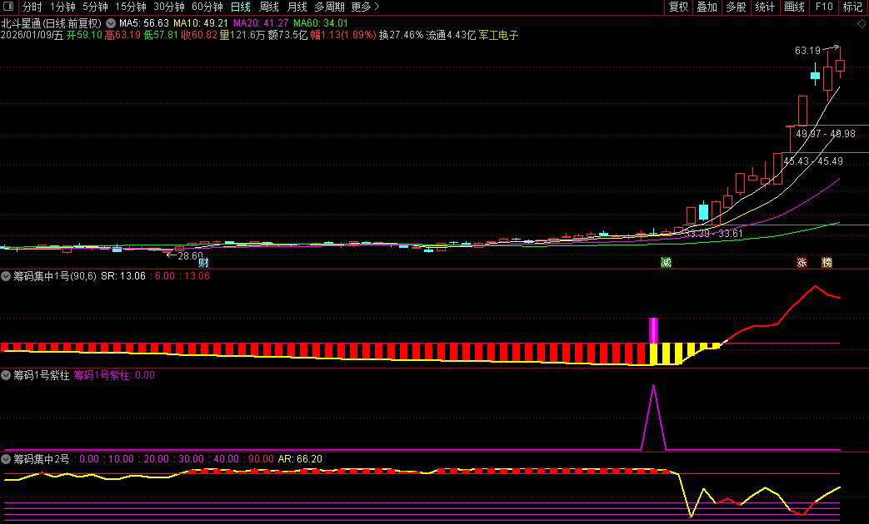Click the SR: 13.06 indicator value
This screenshot has width=869, height=524.
(x=123, y=275)
